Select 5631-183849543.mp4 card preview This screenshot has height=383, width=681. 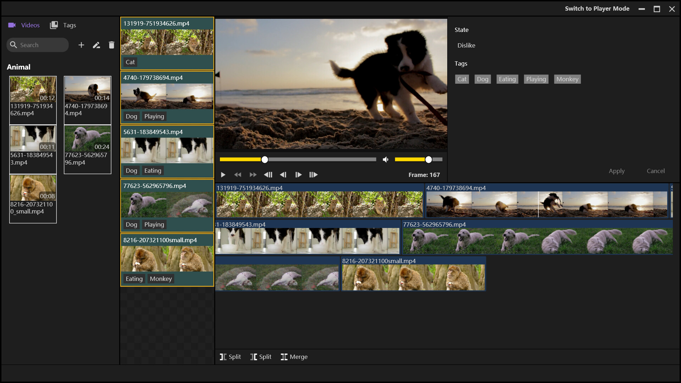(167, 150)
